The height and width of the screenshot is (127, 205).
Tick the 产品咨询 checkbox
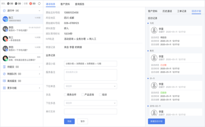pos(83,95)
